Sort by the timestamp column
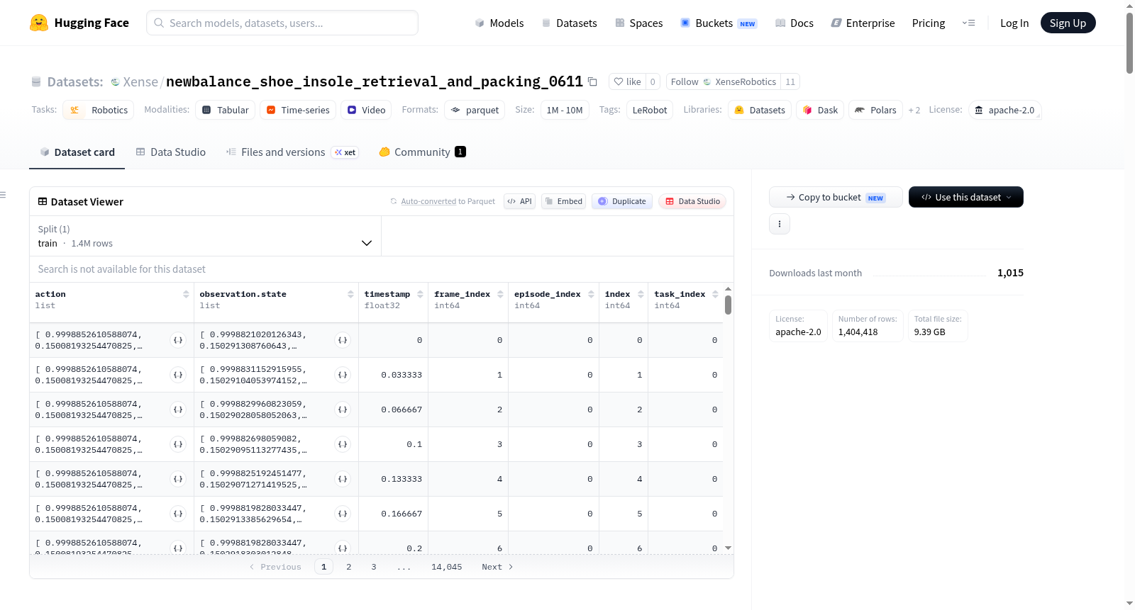 point(420,294)
